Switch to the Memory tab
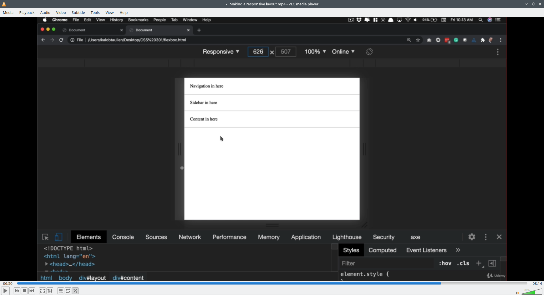The height and width of the screenshot is (295, 544). click(x=269, y=237)
